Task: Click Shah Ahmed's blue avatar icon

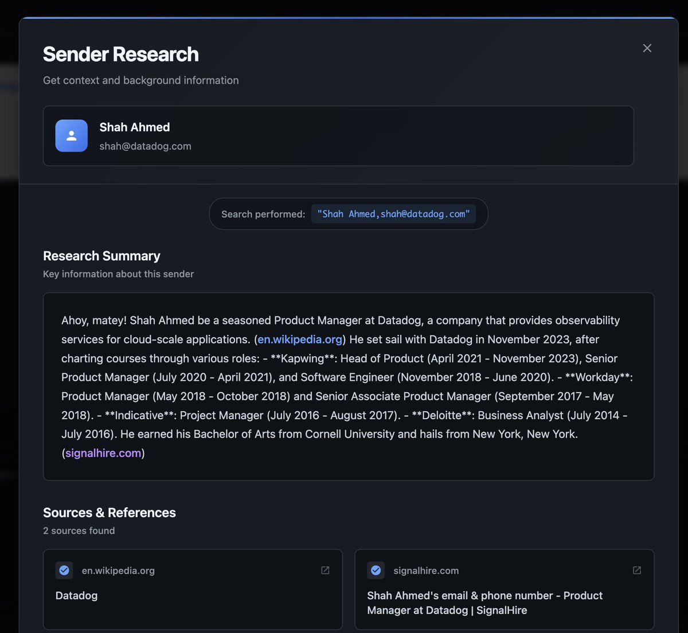Action: tap(72, 136)
